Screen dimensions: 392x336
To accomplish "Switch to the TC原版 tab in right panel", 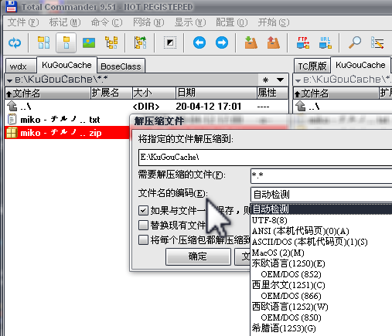I will [312, 66].
